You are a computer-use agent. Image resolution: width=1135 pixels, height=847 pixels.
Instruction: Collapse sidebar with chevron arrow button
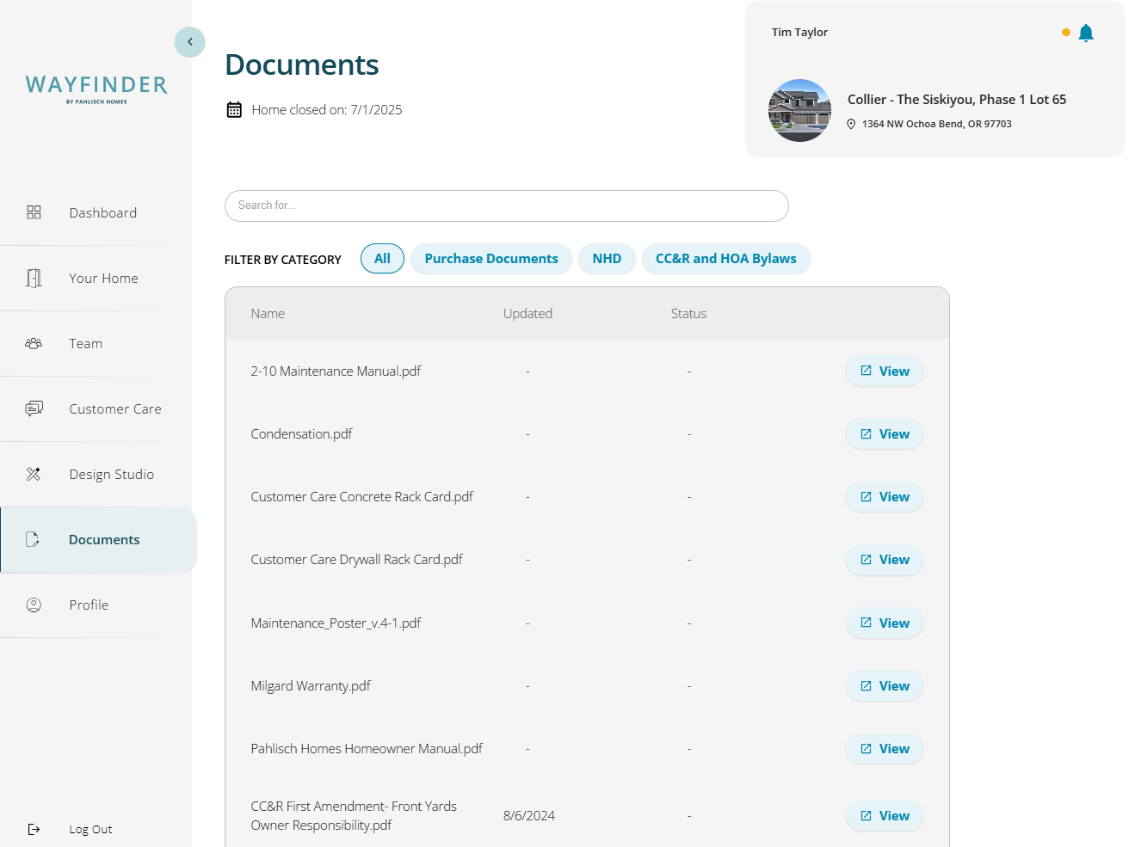point(189,42)
